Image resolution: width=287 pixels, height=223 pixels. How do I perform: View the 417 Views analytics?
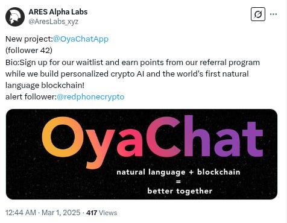point(102,213)
